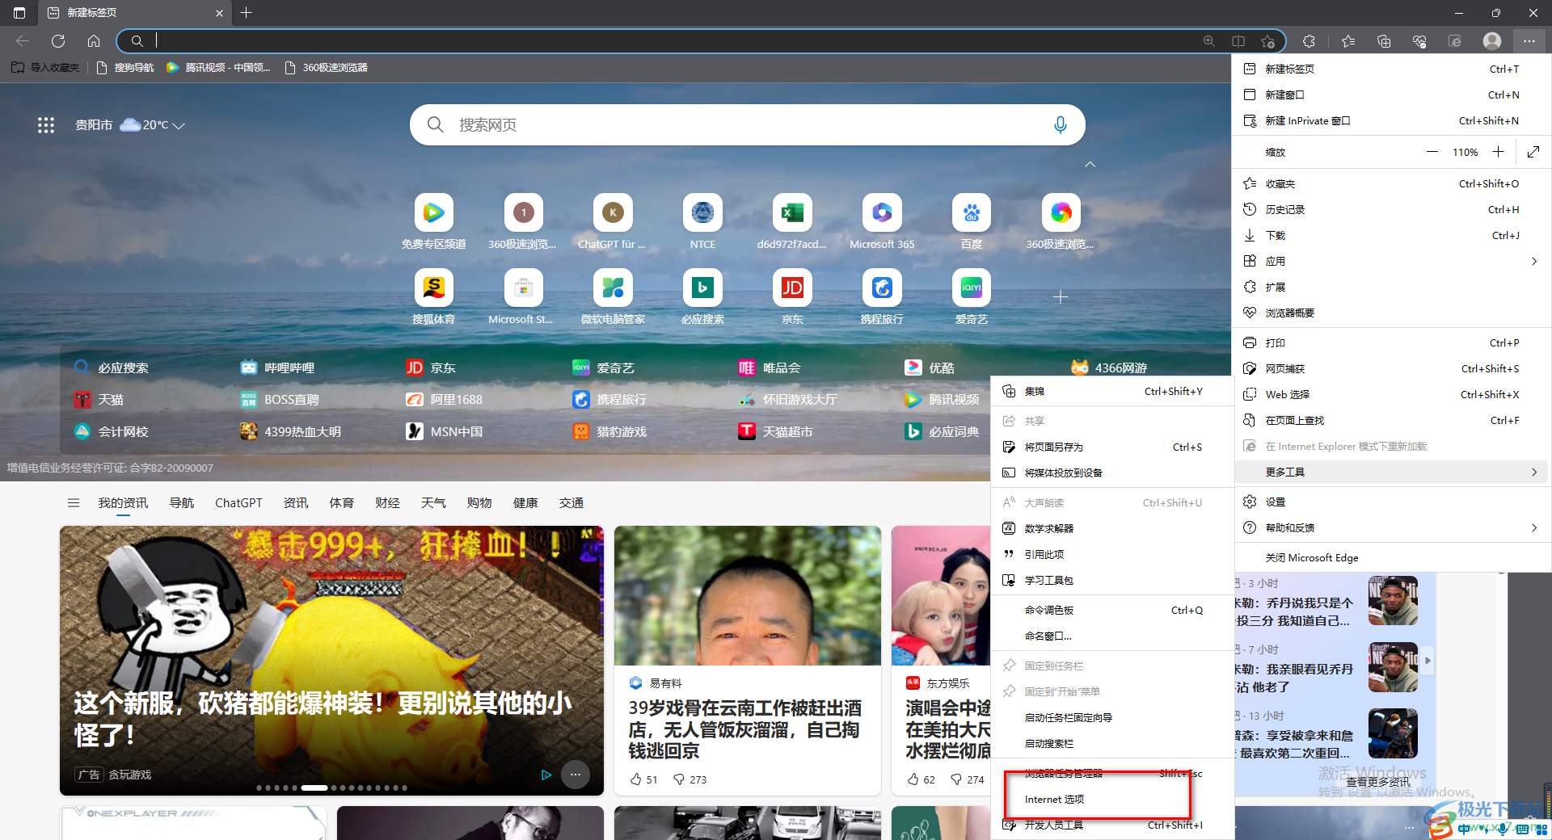
Task: Click the microphone voice search icon
Action: [1061, 125]
